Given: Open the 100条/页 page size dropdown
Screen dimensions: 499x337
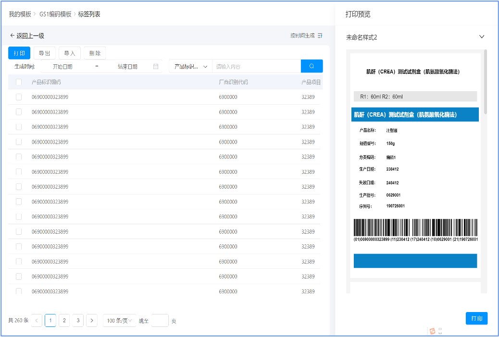Looking at the screenshot, I should coord(119,320).
